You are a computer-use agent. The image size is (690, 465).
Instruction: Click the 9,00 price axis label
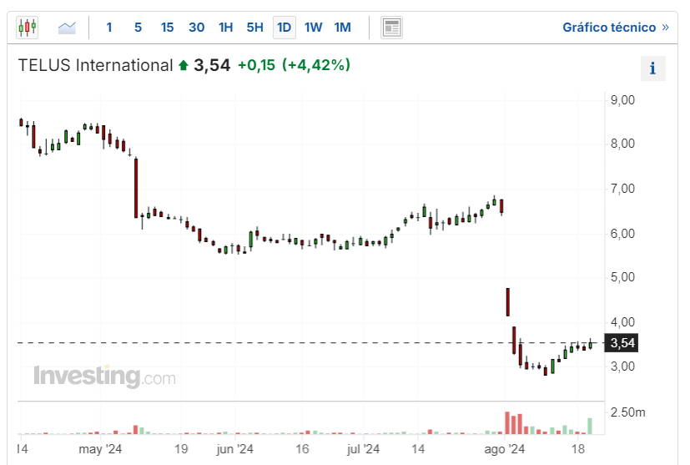[622, 100]
